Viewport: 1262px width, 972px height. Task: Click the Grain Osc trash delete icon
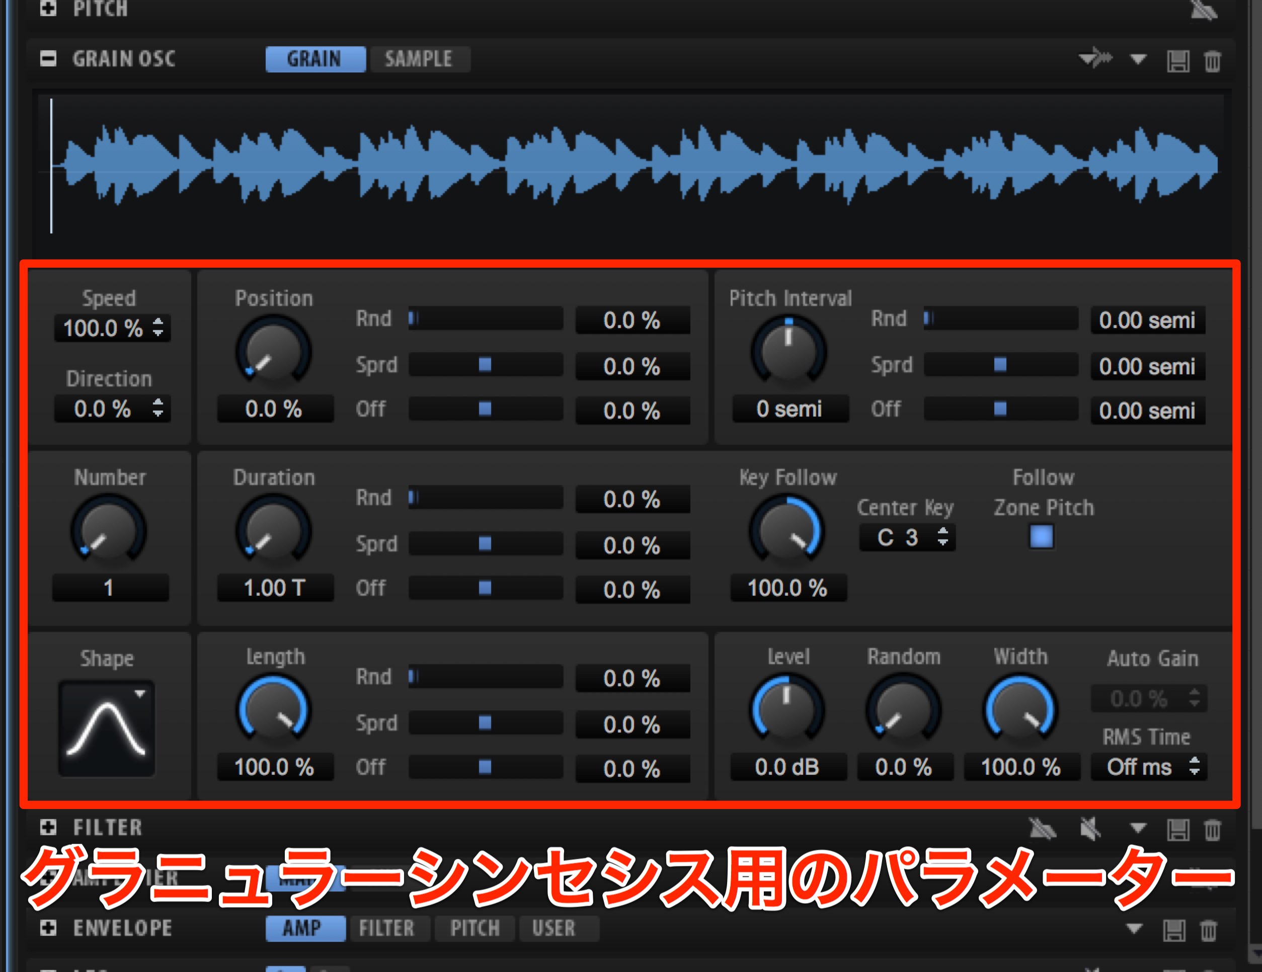click(1212, 61)
